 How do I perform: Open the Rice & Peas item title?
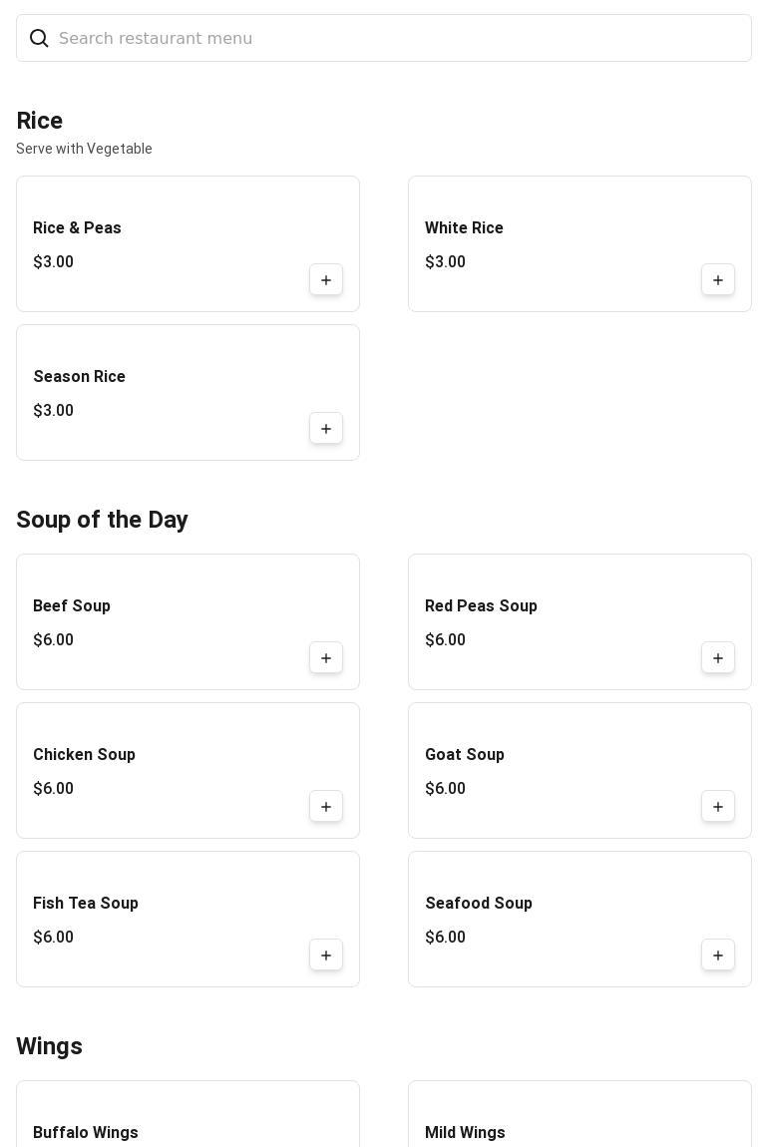coord(77,228)
